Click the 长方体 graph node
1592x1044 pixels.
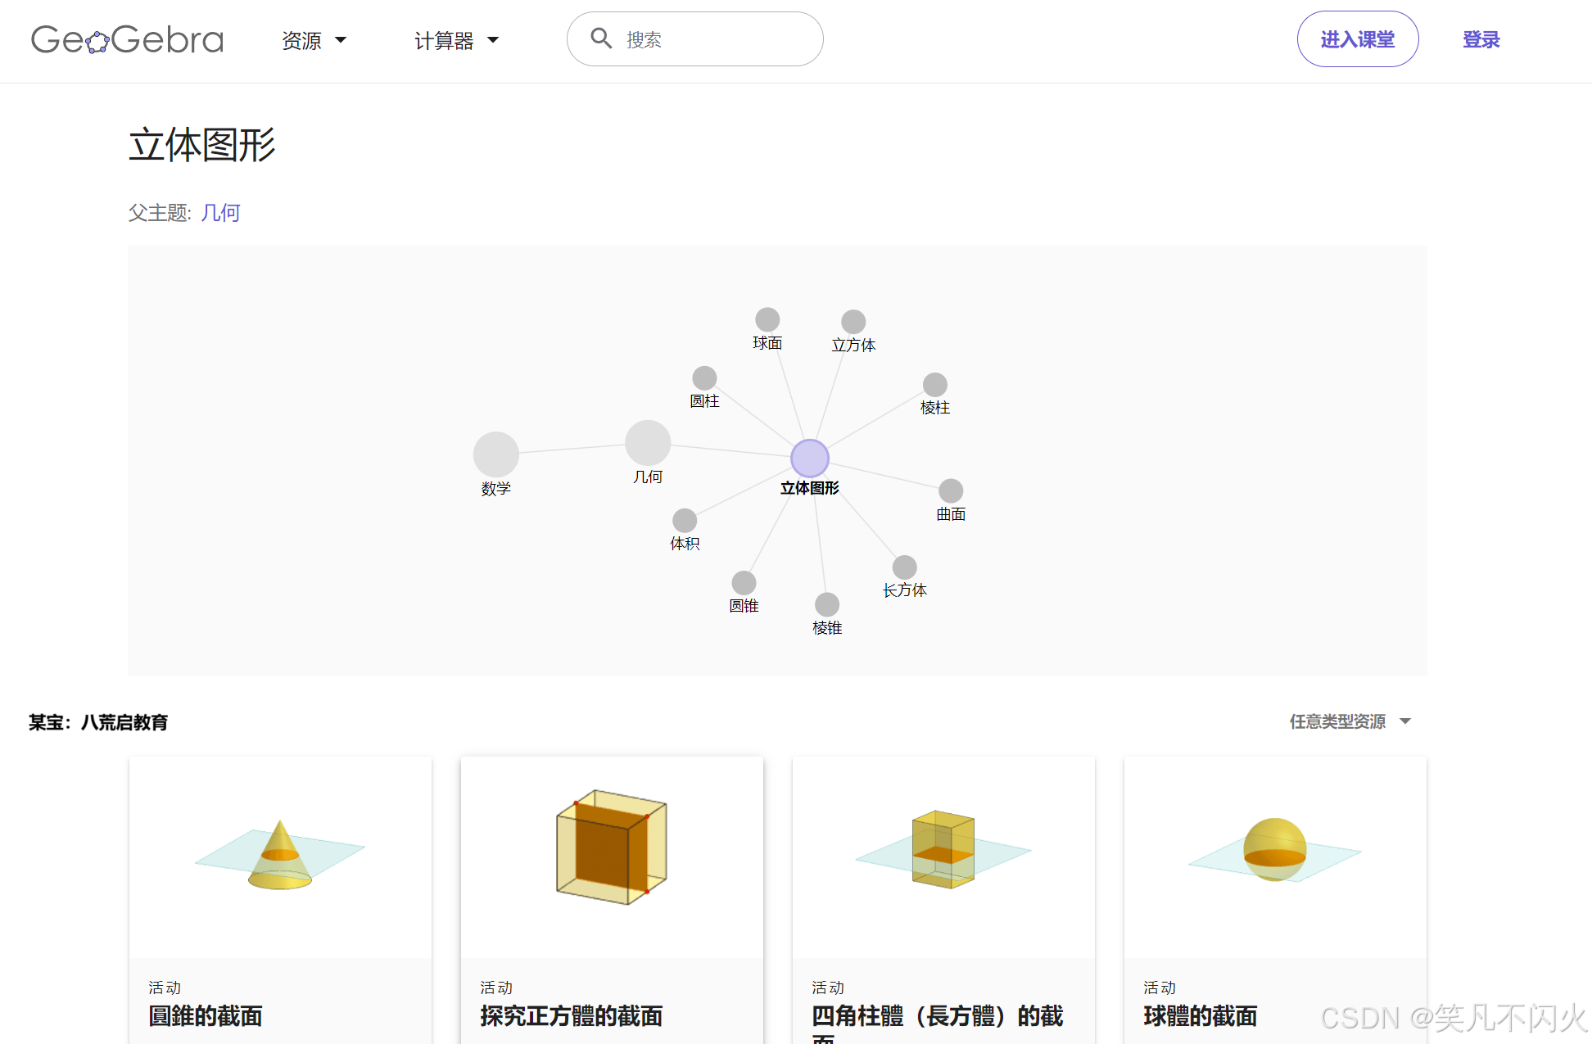[x=904, y=567]
